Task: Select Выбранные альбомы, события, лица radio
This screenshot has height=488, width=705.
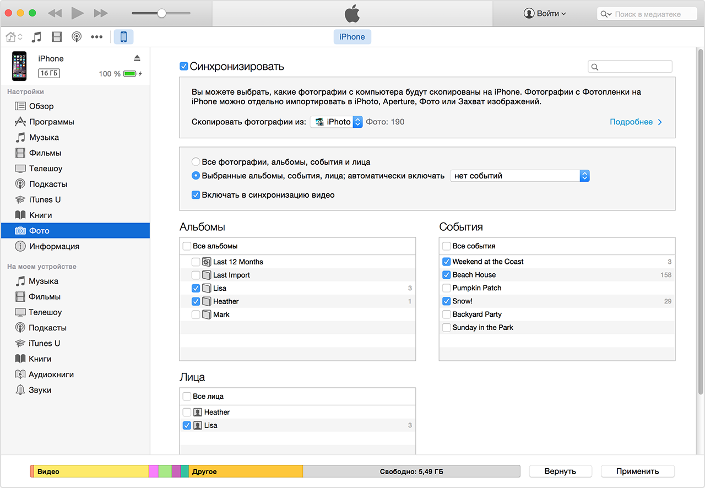Action: pos(196,176)
